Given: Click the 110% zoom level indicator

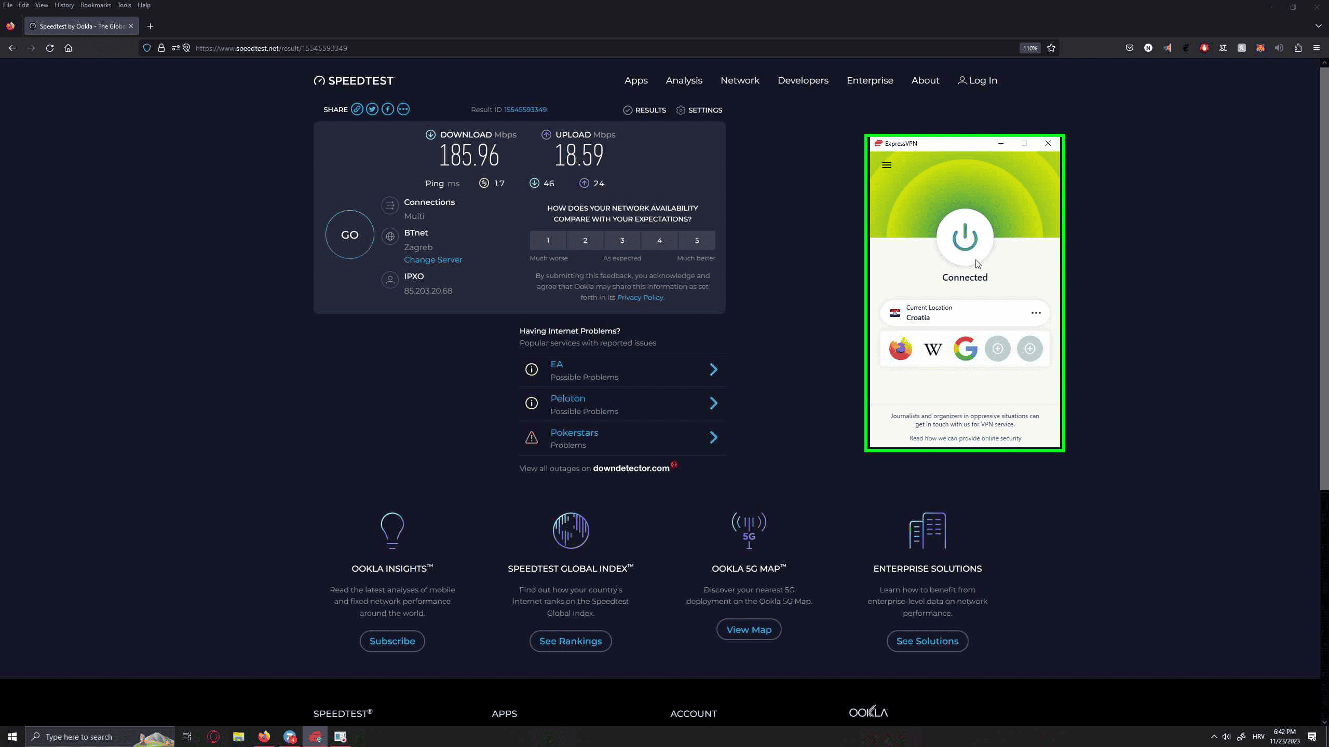Looking at the screenshot, I should (1030, 48).
